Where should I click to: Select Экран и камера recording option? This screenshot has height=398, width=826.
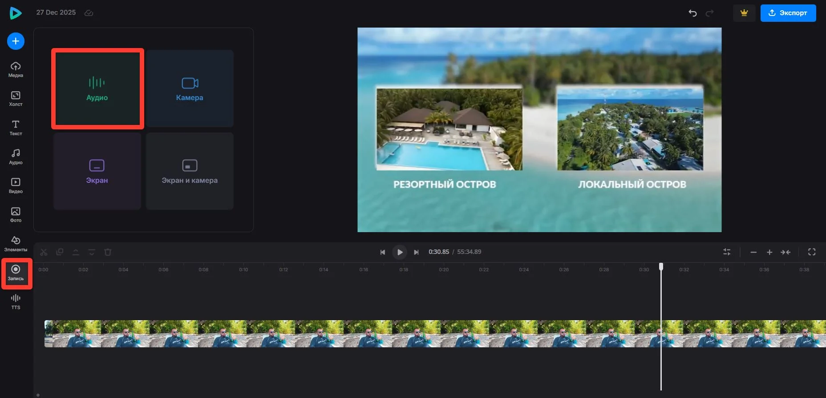pos(190,171)
